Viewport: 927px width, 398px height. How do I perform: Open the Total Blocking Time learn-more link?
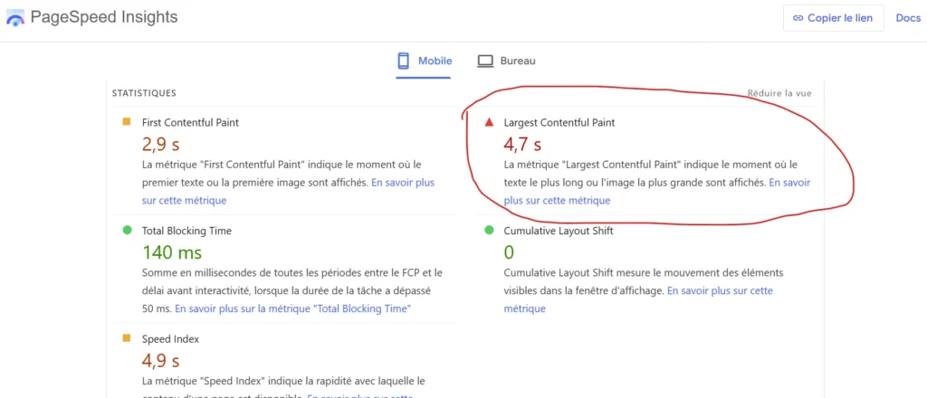point(292,308)
